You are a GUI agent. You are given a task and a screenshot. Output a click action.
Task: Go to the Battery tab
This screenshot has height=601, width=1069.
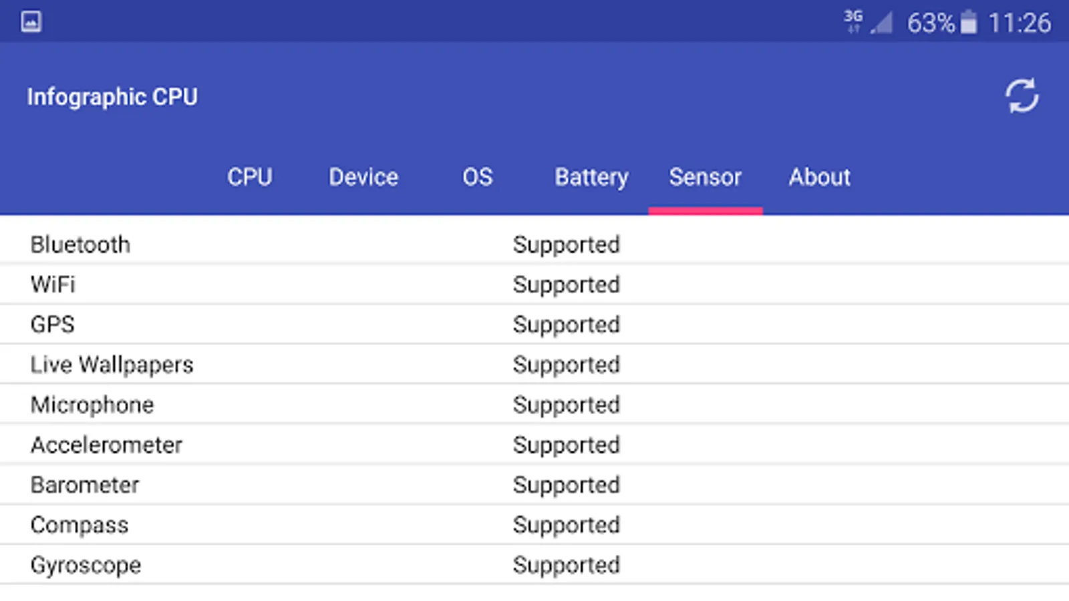tap(591, 177)
